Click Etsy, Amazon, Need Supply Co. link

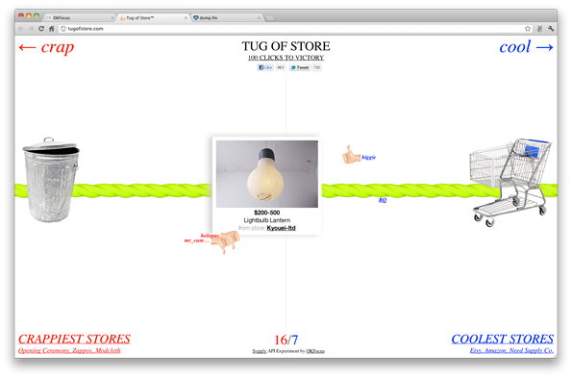coord(511,350)
